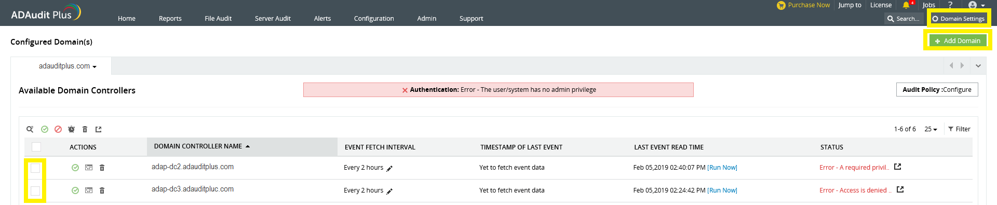This screenshot has width=997, height=205.
Task: Click the next domain tab arrow
Action: (962, 65)
